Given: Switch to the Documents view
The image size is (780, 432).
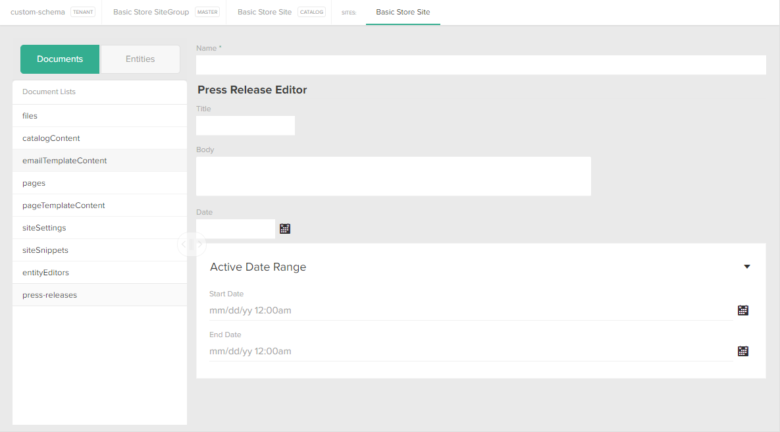Looking at the screenshot, I should [60, 59].
